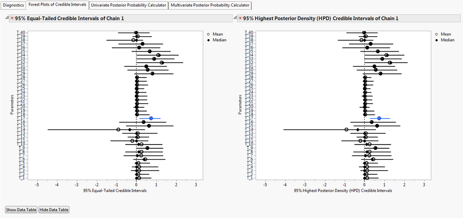Viewport: 463px width, 218px height.
Task: Click the Show Data Table button
Action: point(21,210)
